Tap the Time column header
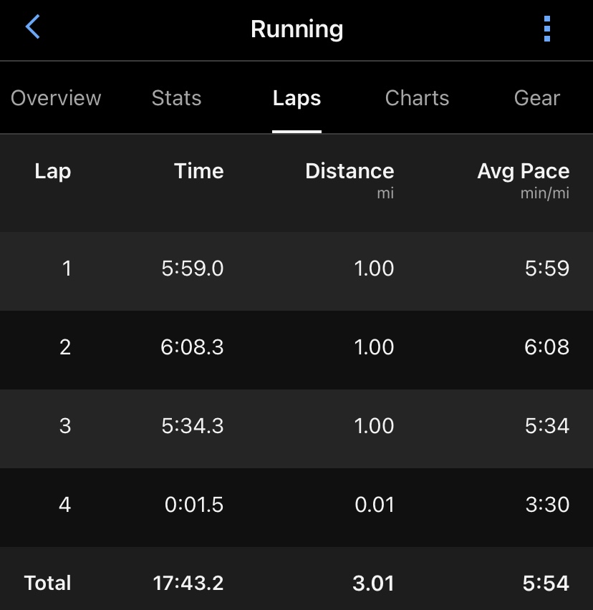This screenshot has width=593, height=610. coord(198,171)
